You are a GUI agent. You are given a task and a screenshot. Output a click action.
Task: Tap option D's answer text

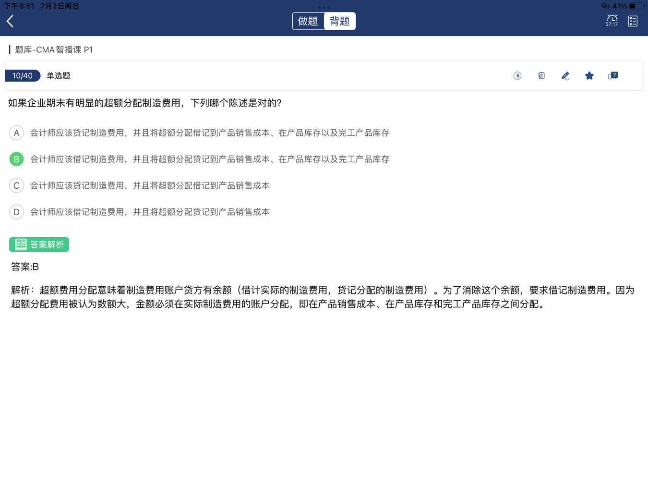[150, 212]
